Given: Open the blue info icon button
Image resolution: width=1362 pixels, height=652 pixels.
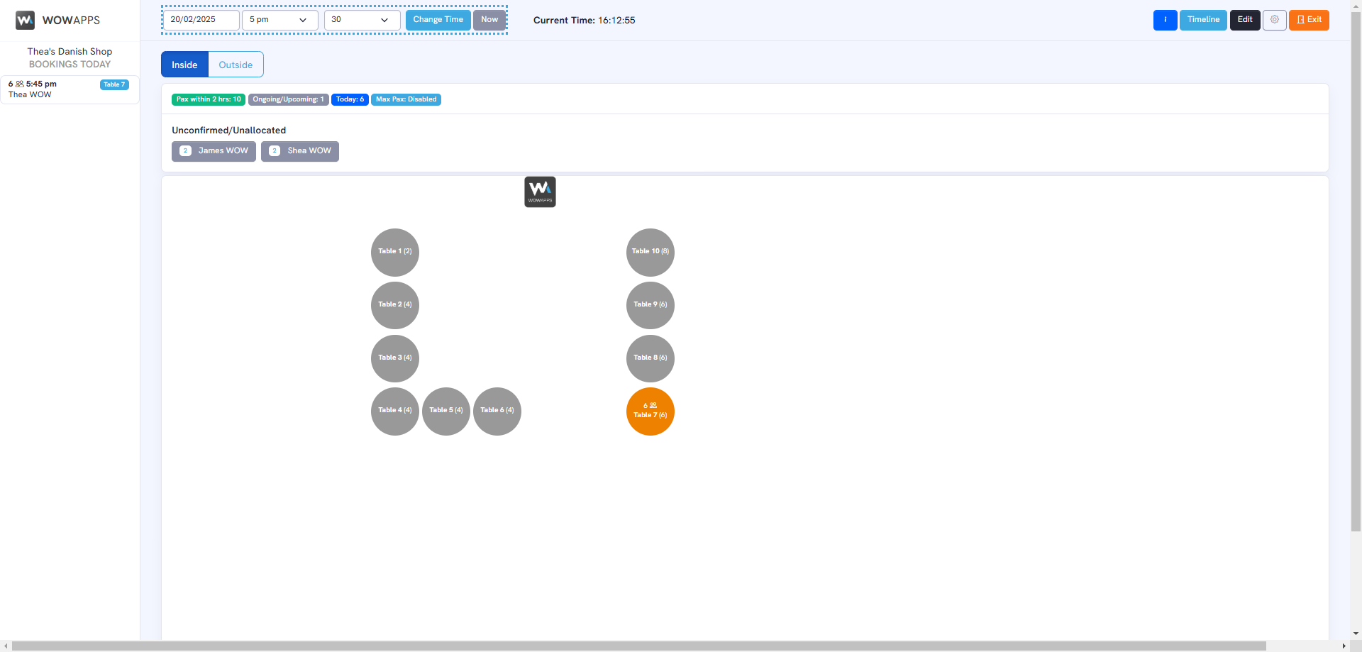Looking at the screenshot, I should click(1165, 20).
